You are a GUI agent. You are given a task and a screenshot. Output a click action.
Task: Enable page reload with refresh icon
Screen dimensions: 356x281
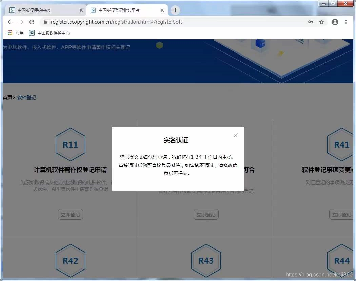click(32, 22)
